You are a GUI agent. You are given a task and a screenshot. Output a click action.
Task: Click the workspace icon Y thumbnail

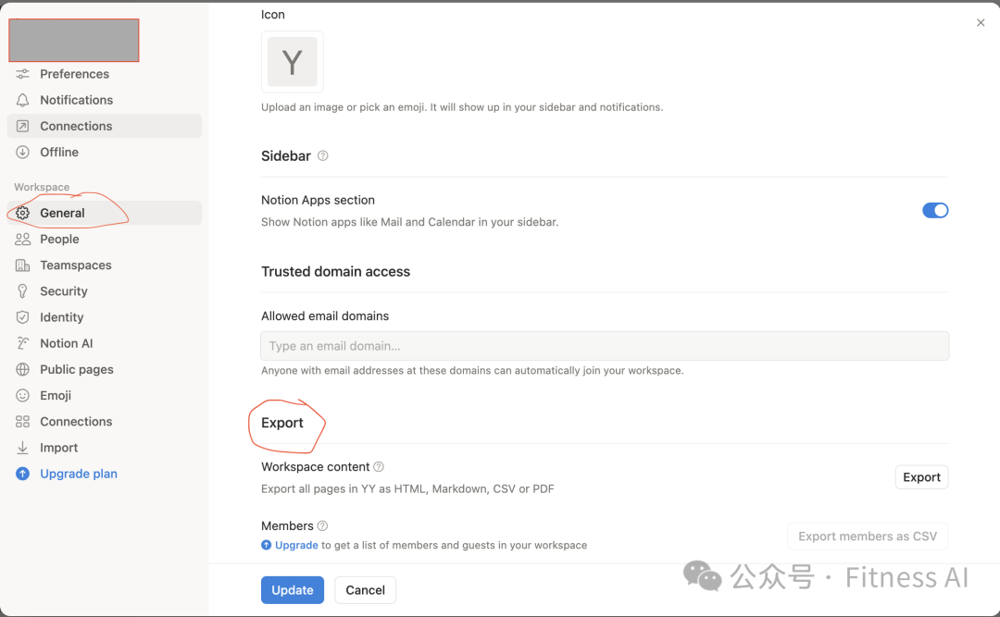pos(293,62)
